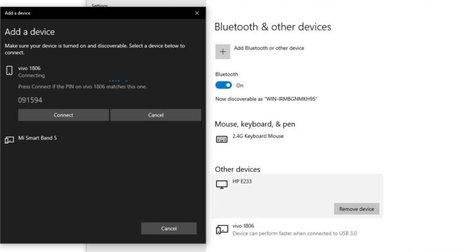Click the keyboard icon for 2.4G Keyboard Mouse
The image size is (463, 252).
[x=222, y=139]
